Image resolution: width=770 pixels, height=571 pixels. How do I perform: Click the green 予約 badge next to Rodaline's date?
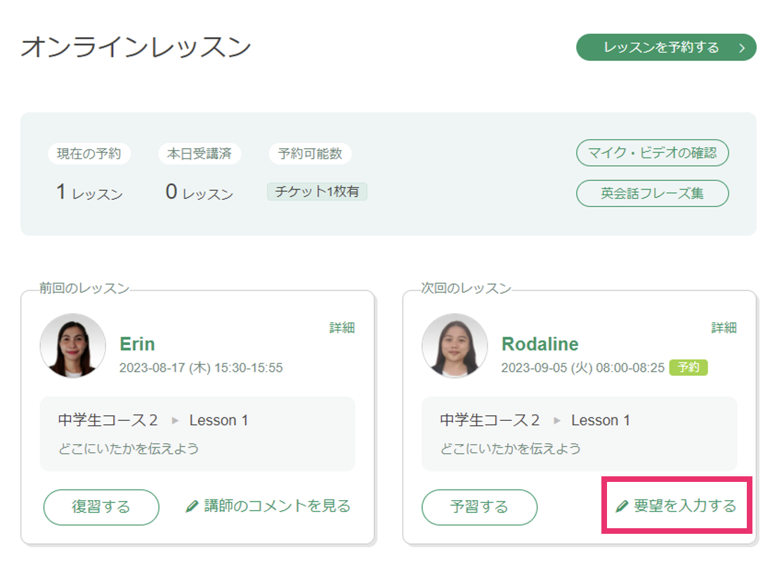click(688, 368)
